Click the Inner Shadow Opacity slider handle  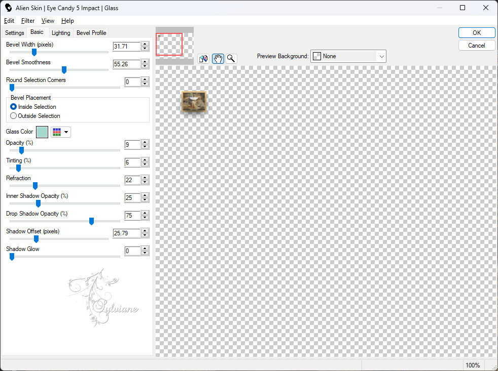[38, 203]
